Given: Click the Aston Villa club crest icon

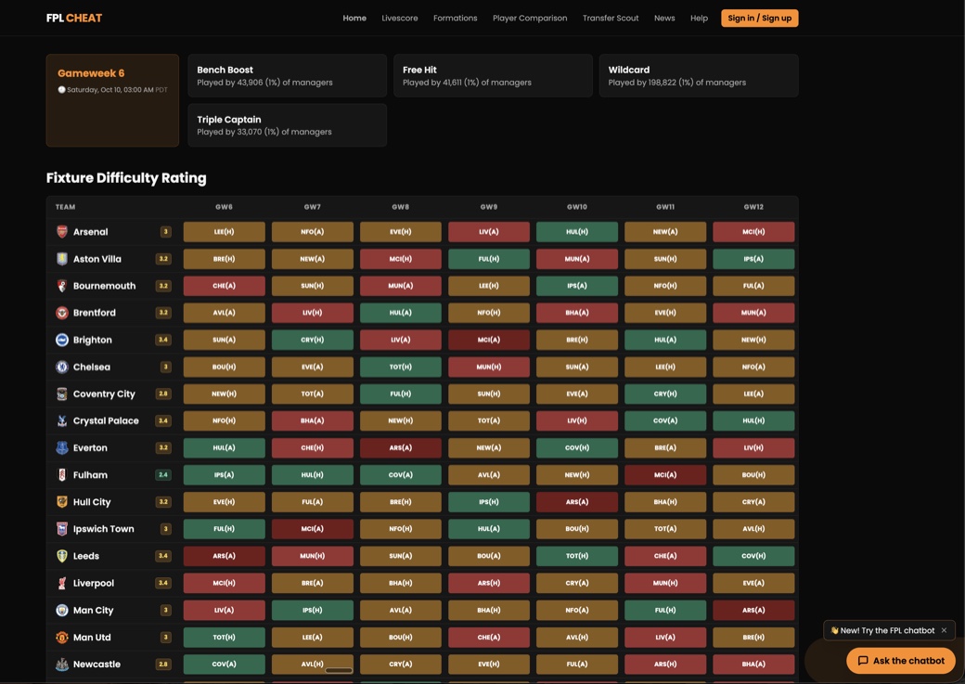Looking at the screenshot, I should [62, 259].
